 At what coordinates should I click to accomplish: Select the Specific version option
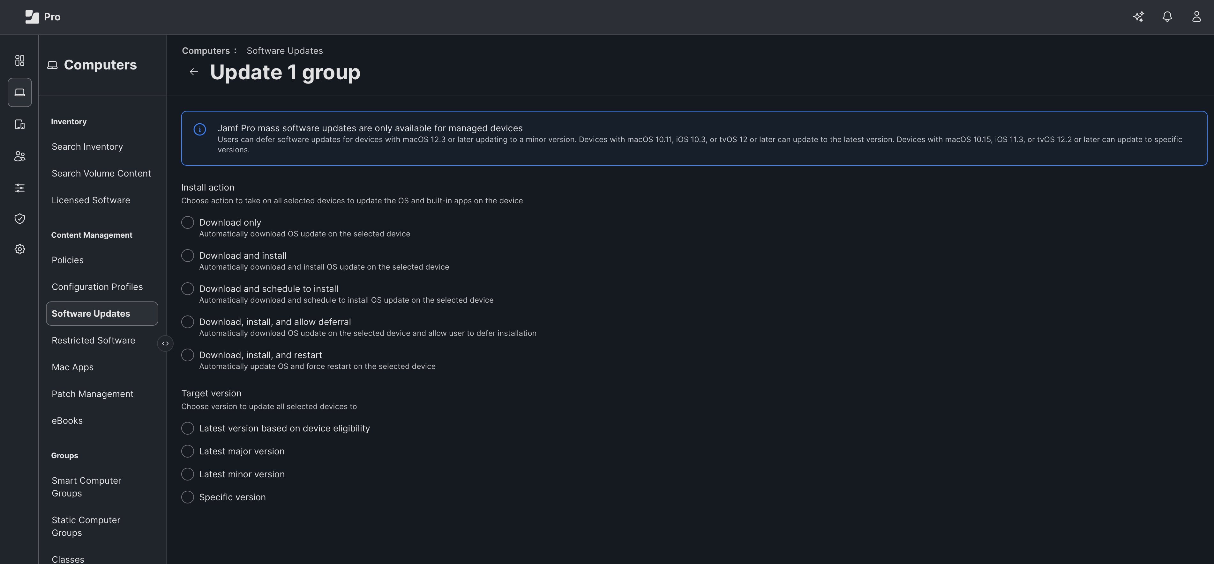(x=188, y=497)
